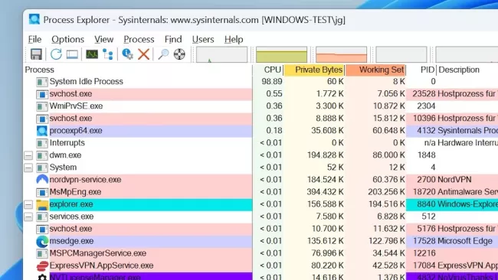Click the CPU usage mini graph
This screenshot has width=498, height=280.
tap(221, 54)
